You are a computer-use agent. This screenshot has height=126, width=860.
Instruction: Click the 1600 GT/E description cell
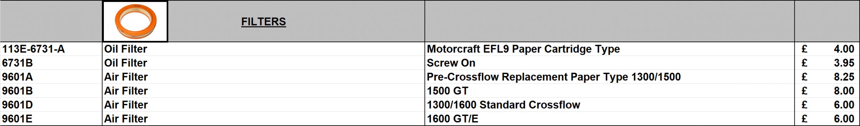coord(609,119)
